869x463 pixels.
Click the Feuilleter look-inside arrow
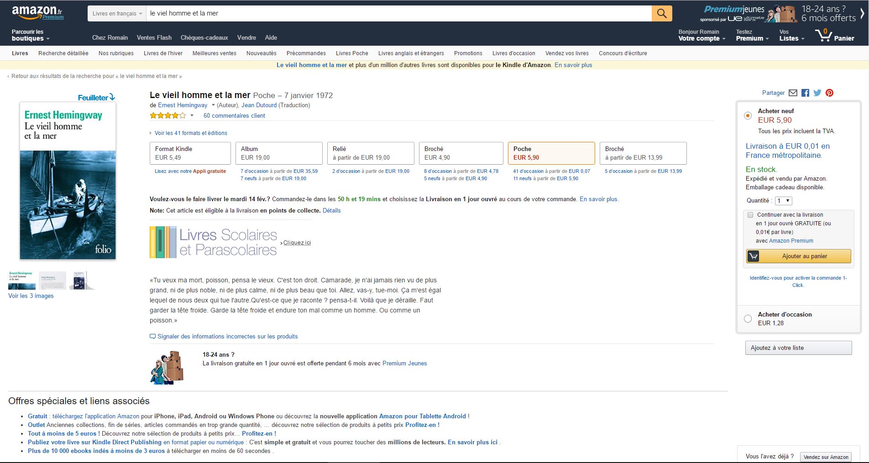pos(112,97)
